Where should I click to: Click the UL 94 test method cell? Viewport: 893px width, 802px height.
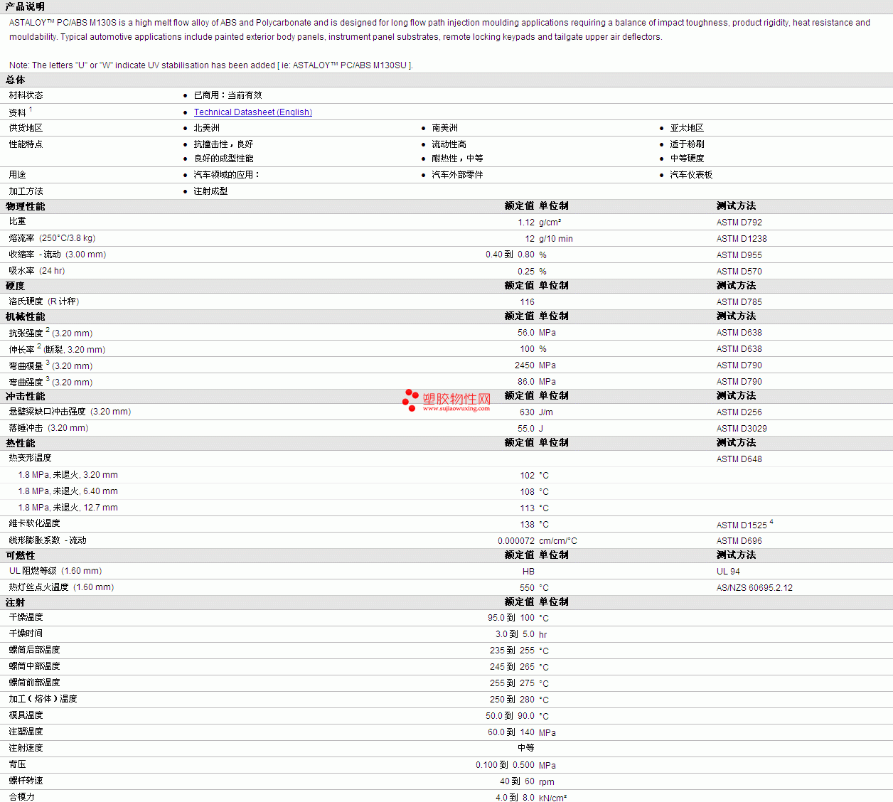728,572
